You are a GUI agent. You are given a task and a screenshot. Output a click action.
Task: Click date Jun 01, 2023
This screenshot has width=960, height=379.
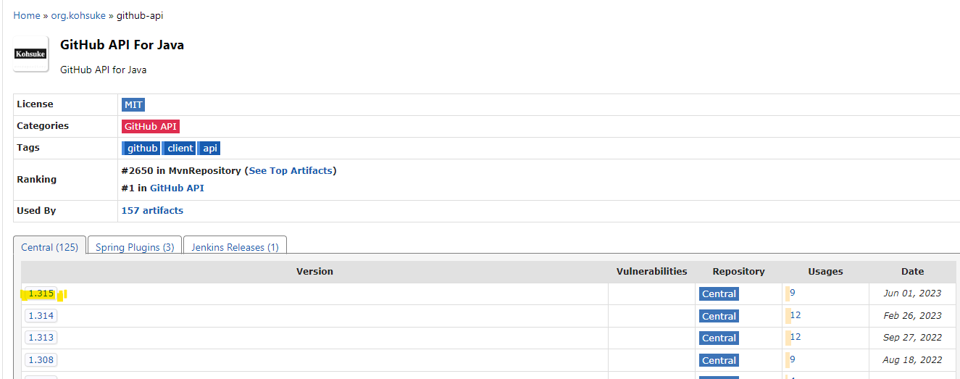(912, 293)
